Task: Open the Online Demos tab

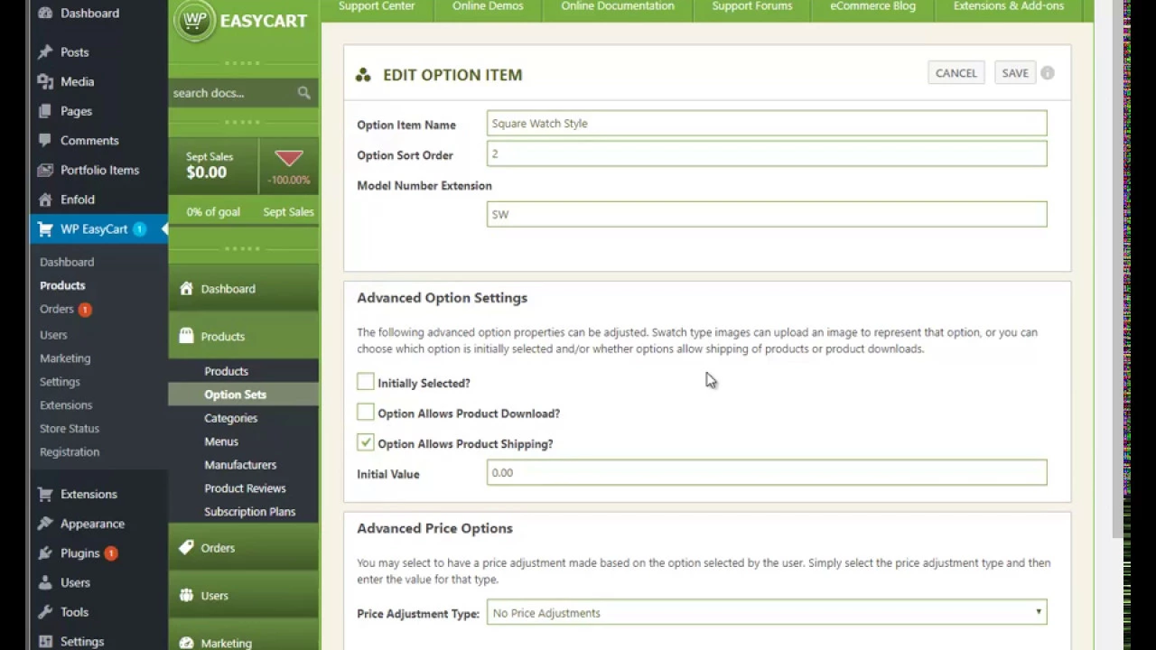Action: (x=488, y=8)
